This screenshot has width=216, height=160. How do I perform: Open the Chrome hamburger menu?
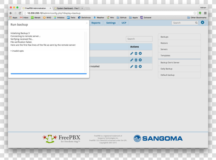pyautogui.click(x=205, y=13)
